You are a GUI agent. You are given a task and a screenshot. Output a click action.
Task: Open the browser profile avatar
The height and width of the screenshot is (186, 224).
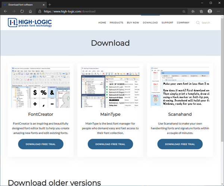tap(210, 11)
